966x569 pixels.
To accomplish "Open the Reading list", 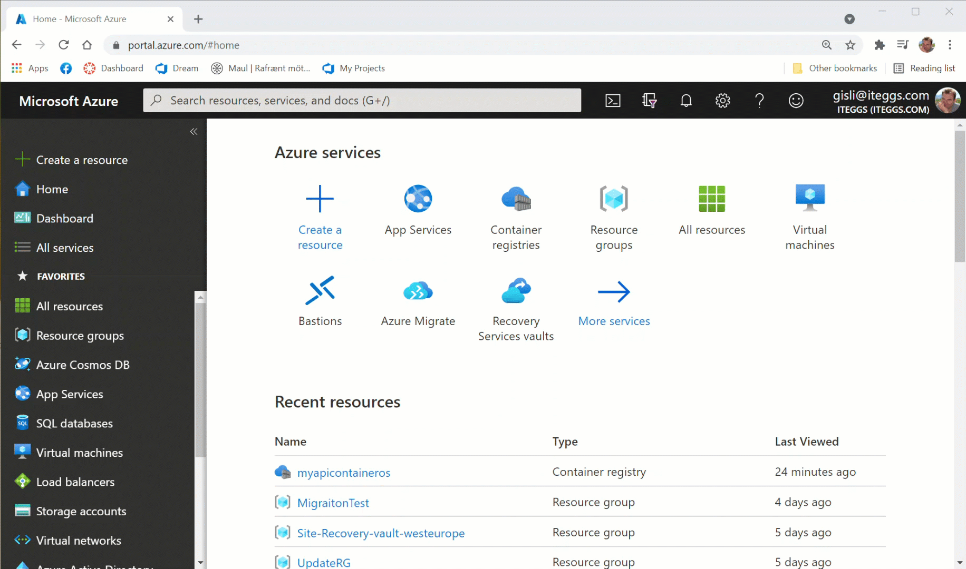I will (924, 68).
